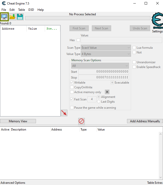This screenshot has height=185, width=163.
Task: Open the Value Type dropdown
Action: point(106,54)
